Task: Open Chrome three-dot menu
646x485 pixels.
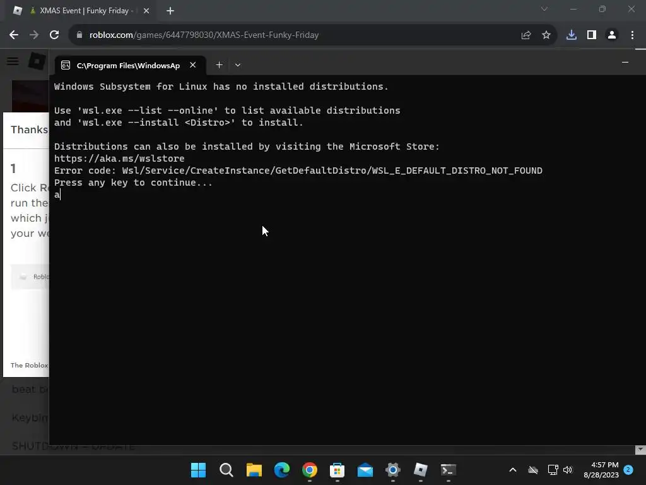Action: (632, 35)
